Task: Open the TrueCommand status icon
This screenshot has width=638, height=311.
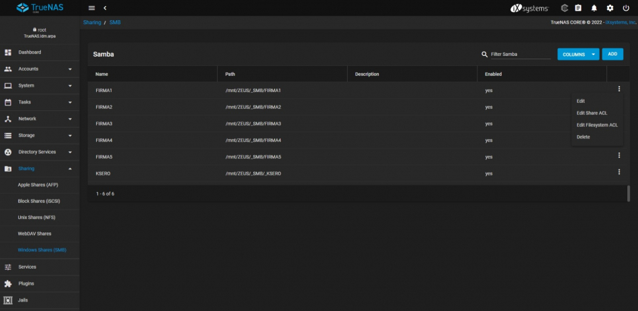Action: (565, 8)
